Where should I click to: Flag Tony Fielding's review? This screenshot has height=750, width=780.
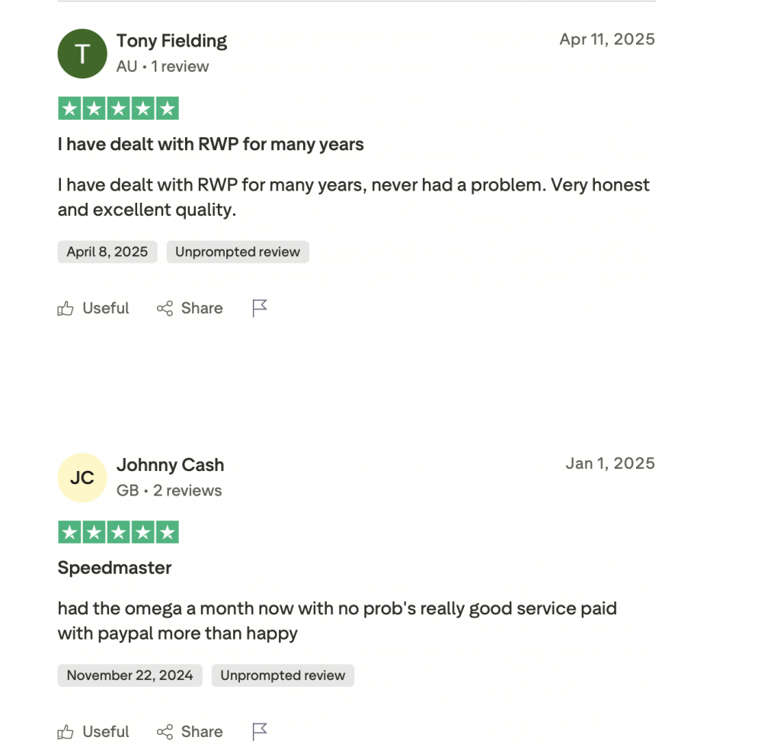pyautogui.click(x=260, y=308)
